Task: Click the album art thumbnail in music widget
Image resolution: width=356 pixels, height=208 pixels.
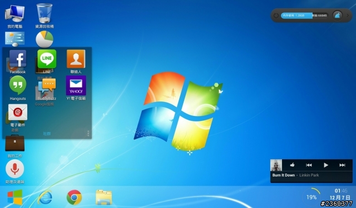Action: point(276,165)
